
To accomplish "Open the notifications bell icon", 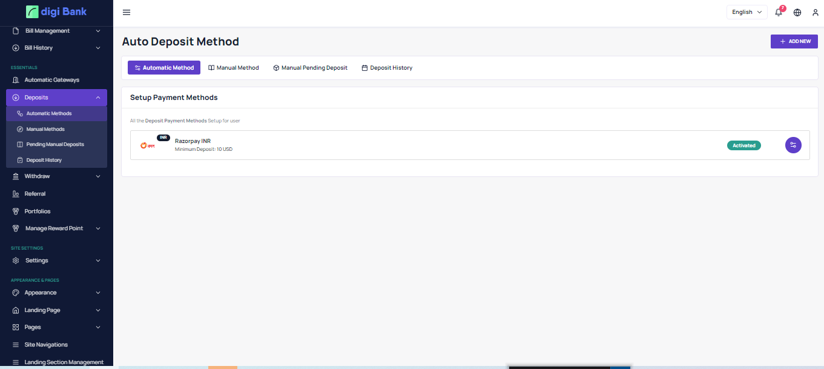I will point(779,12).
